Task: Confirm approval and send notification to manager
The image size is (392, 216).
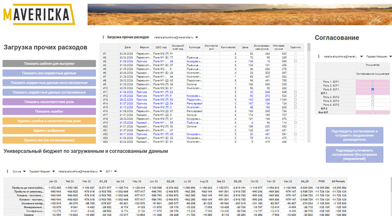Action: pos(354,135)
